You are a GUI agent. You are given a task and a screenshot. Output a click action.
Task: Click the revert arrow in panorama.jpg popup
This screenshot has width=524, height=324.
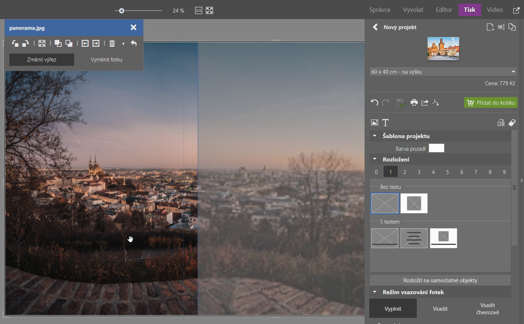point(134,44)
